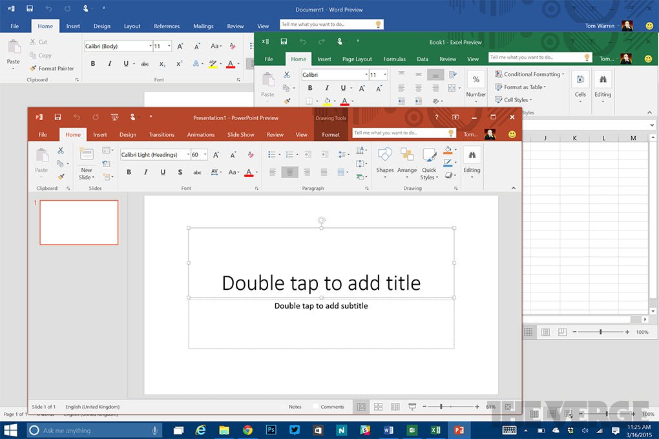Viewport: 659px width, 439px height.
Task: Apply strikethrough formatting to text
Action: [180, 172]
